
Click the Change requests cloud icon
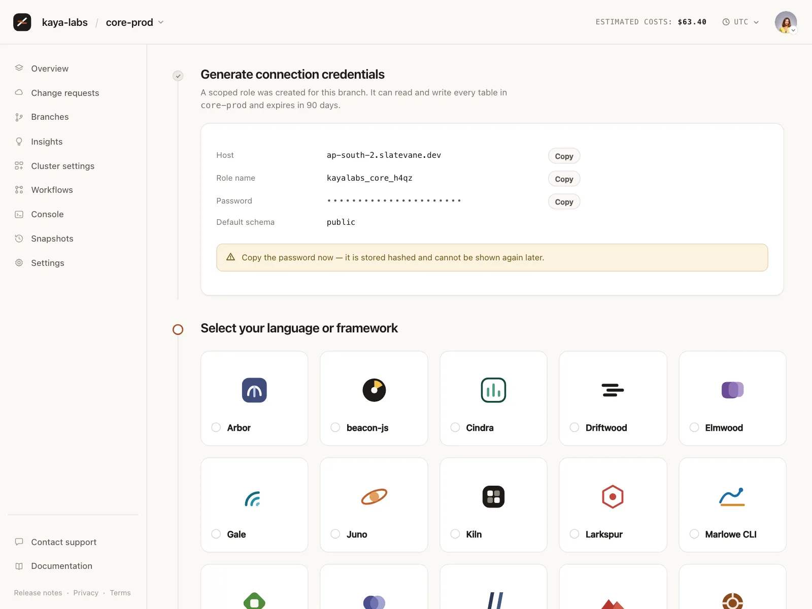coord(19,92)
